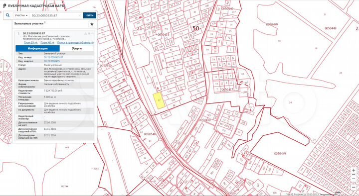Zoom in the map with plus button
Image resolution: width=359 pixels, height=196 pixels.
coord(354,171)
